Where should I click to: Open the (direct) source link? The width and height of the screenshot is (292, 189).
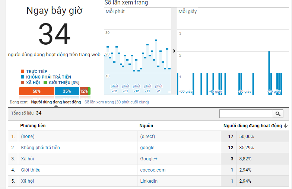coord(147,136)
